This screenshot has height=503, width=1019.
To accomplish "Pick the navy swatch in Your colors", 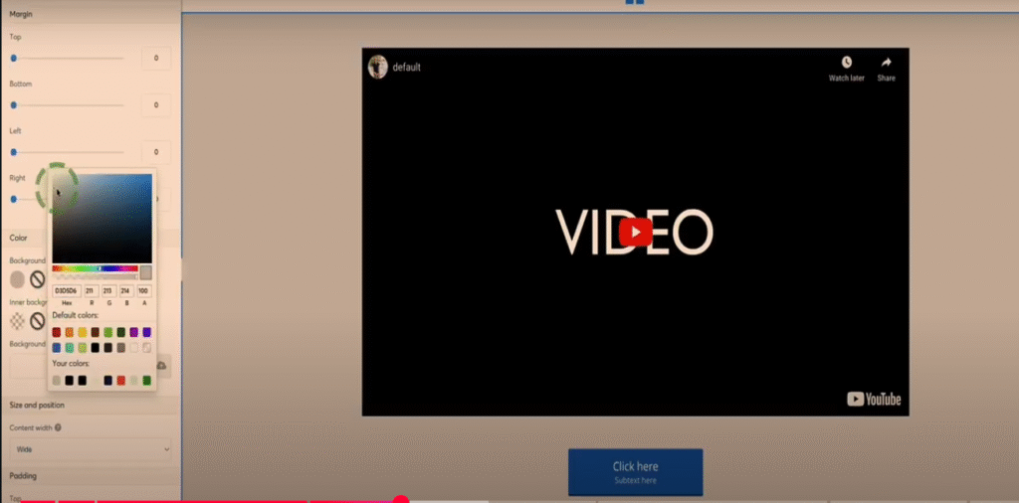I will tap(107, 381).
